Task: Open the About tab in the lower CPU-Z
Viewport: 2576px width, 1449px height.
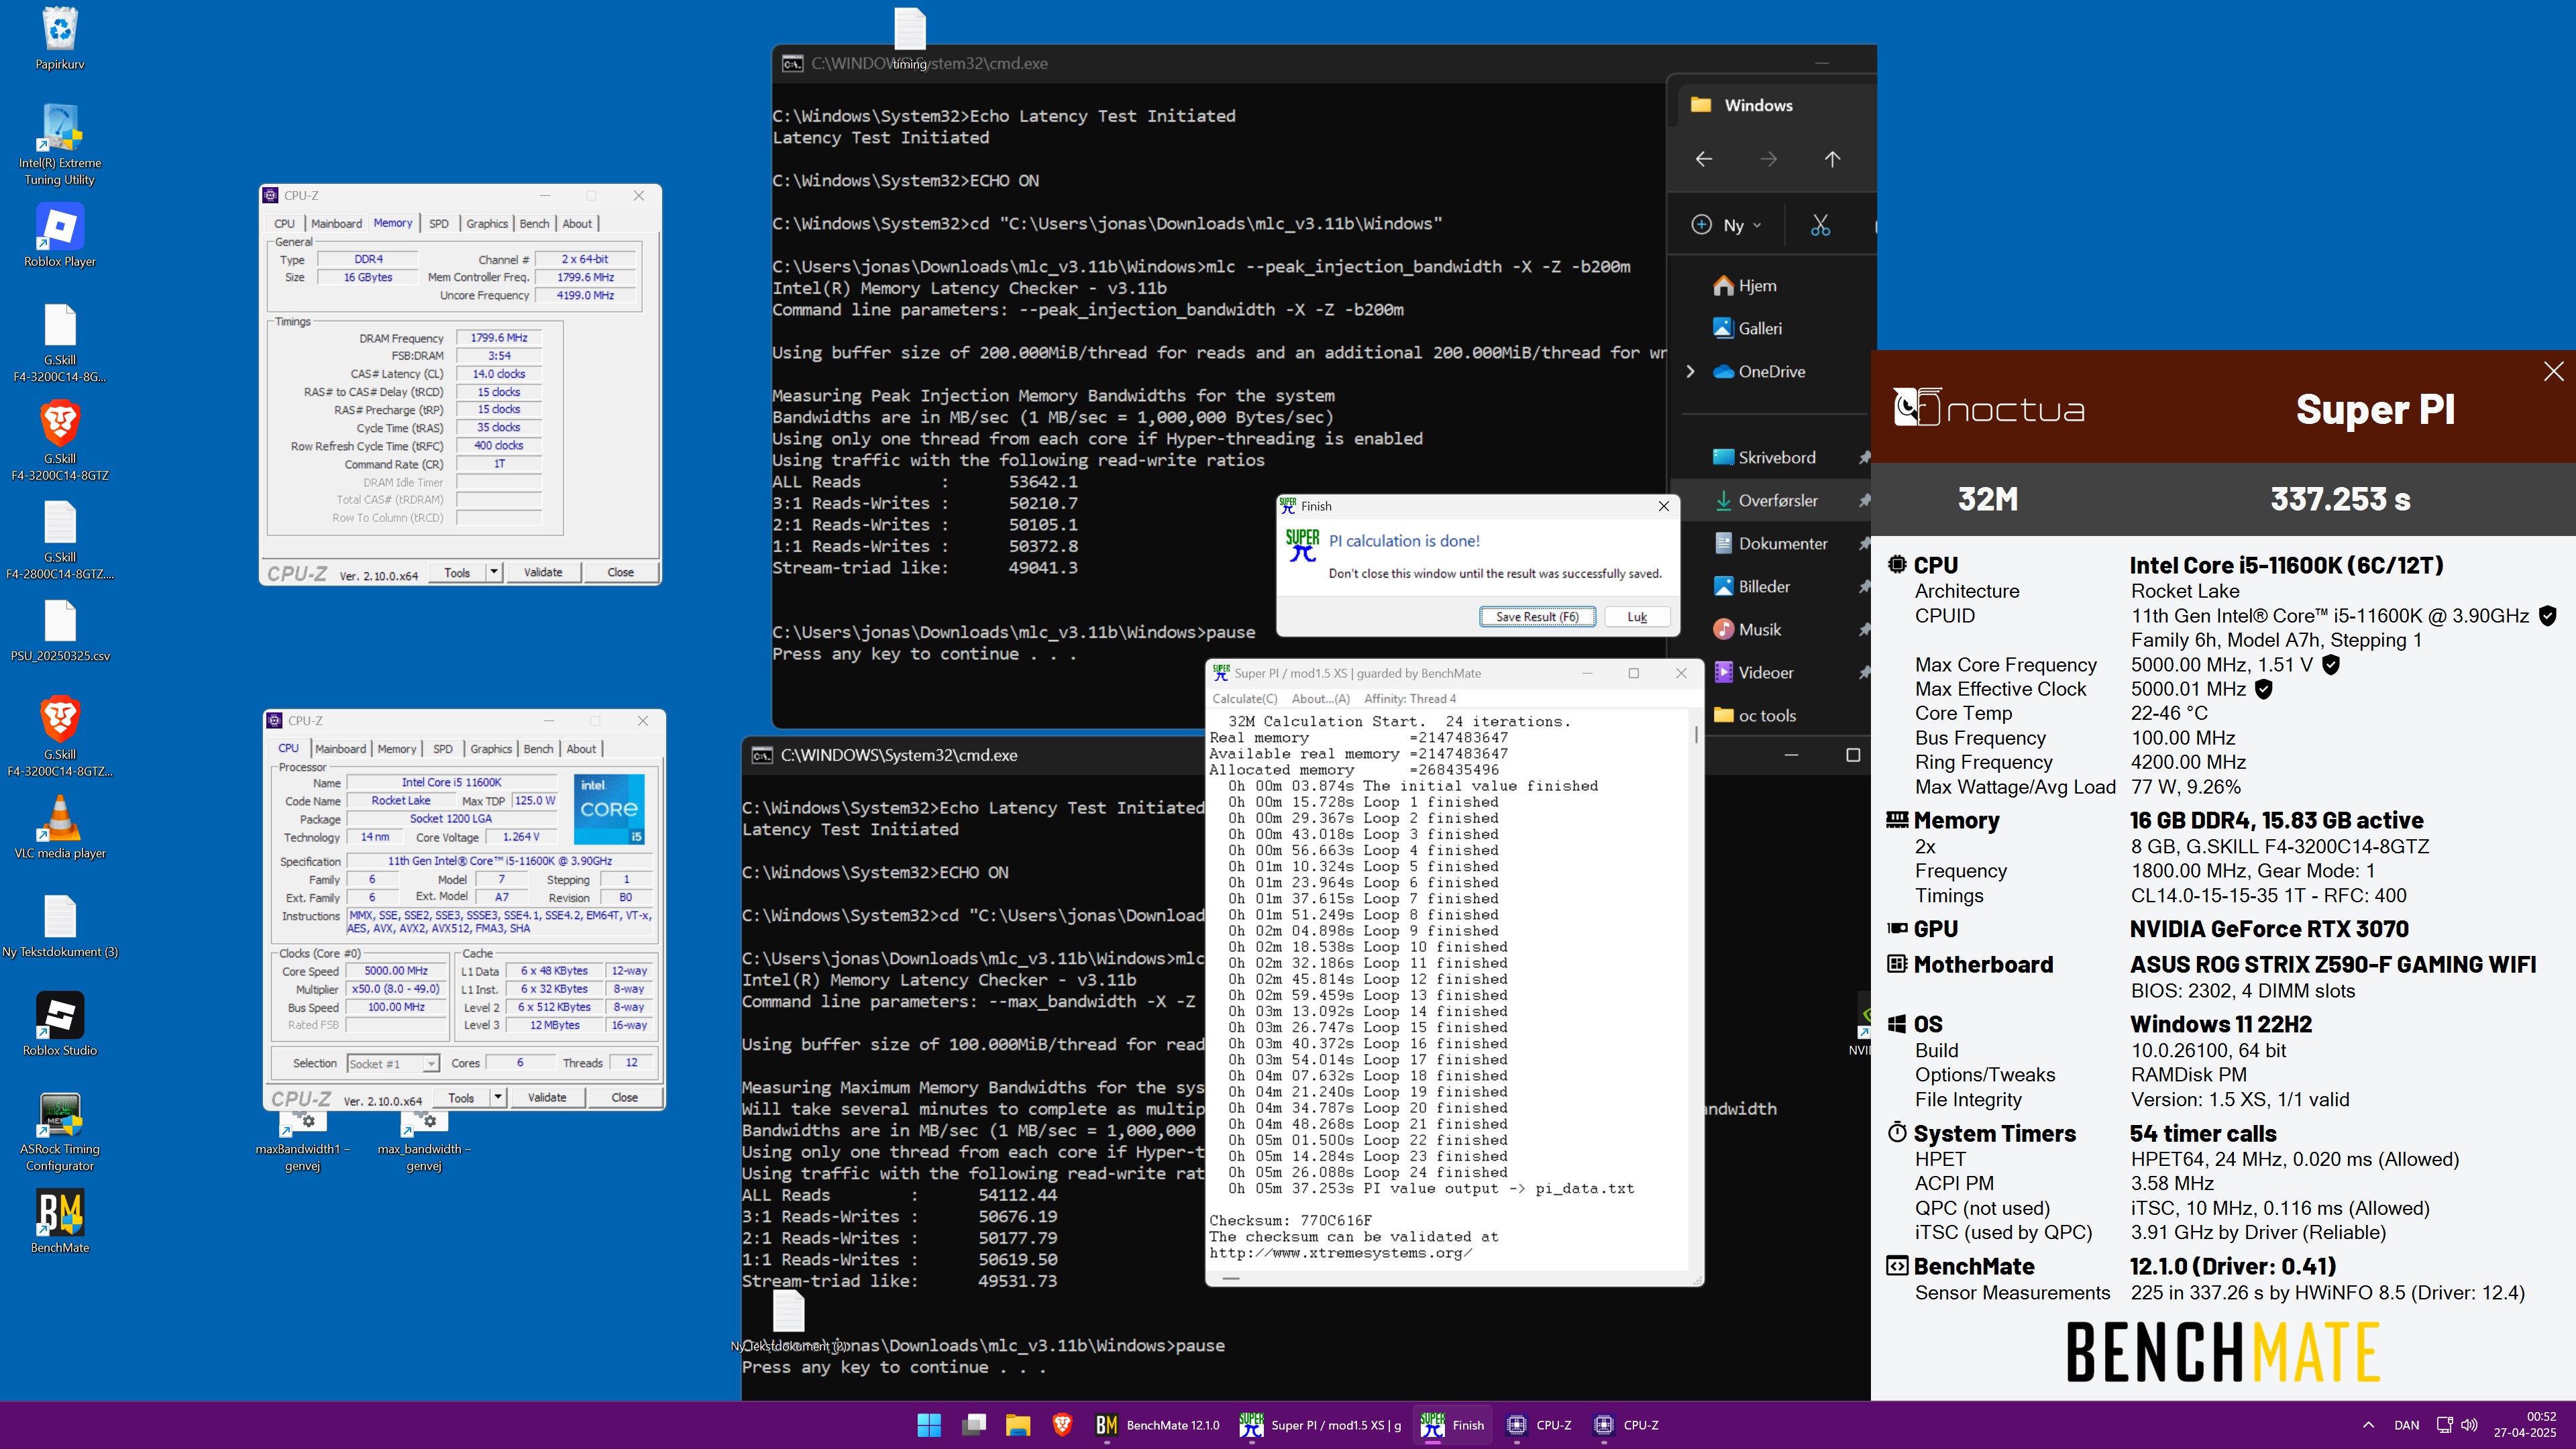Action: 581,749
